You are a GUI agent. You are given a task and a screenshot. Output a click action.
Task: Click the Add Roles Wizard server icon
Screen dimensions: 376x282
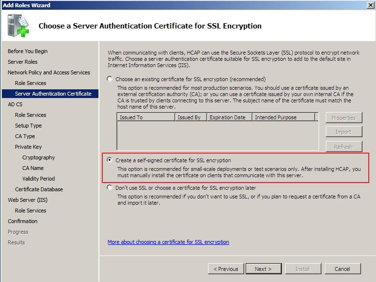tap(18, 26)
